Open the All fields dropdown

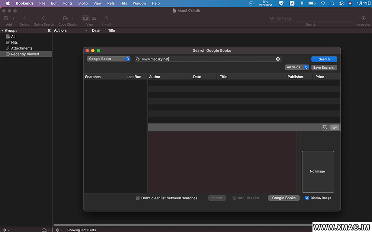pos(297,67)
